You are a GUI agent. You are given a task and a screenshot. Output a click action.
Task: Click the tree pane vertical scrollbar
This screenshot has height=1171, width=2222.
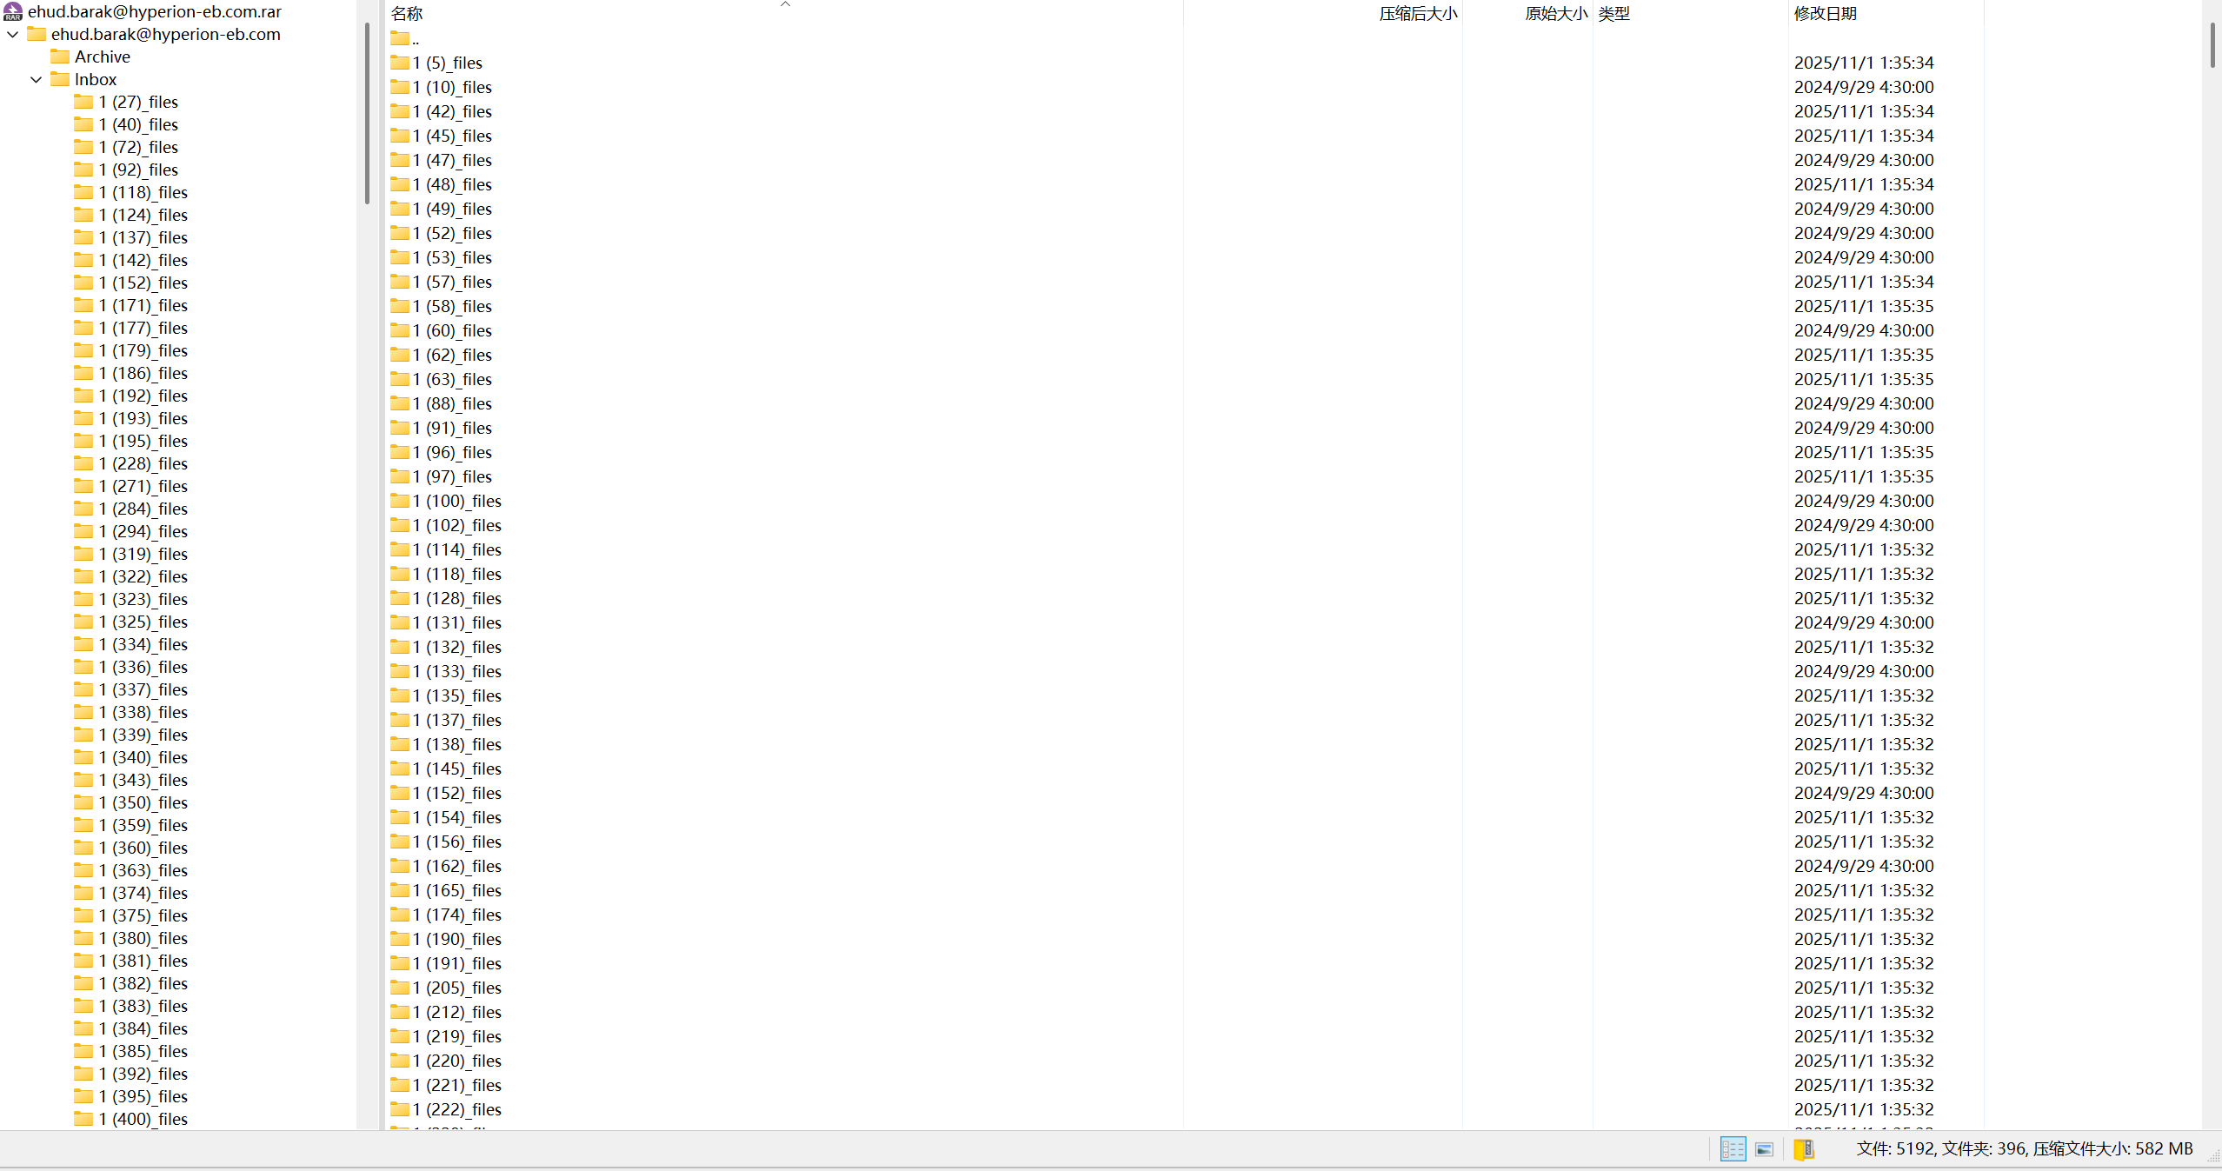click(x=368, y=113)
